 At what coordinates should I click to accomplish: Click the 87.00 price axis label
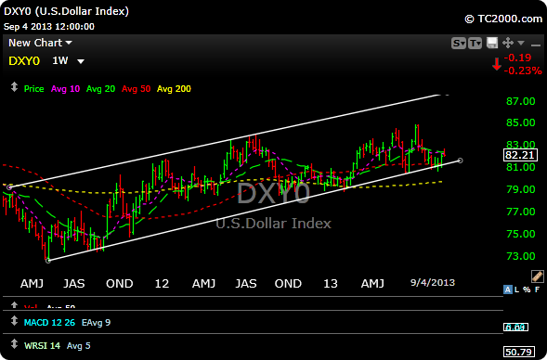point(520,101)
